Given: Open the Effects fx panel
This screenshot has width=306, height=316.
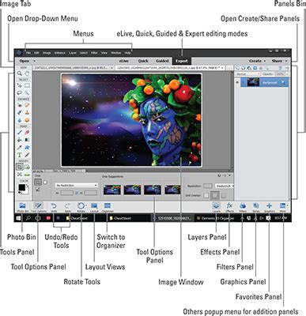Looking at the screenshot, I should pos(229,207).
